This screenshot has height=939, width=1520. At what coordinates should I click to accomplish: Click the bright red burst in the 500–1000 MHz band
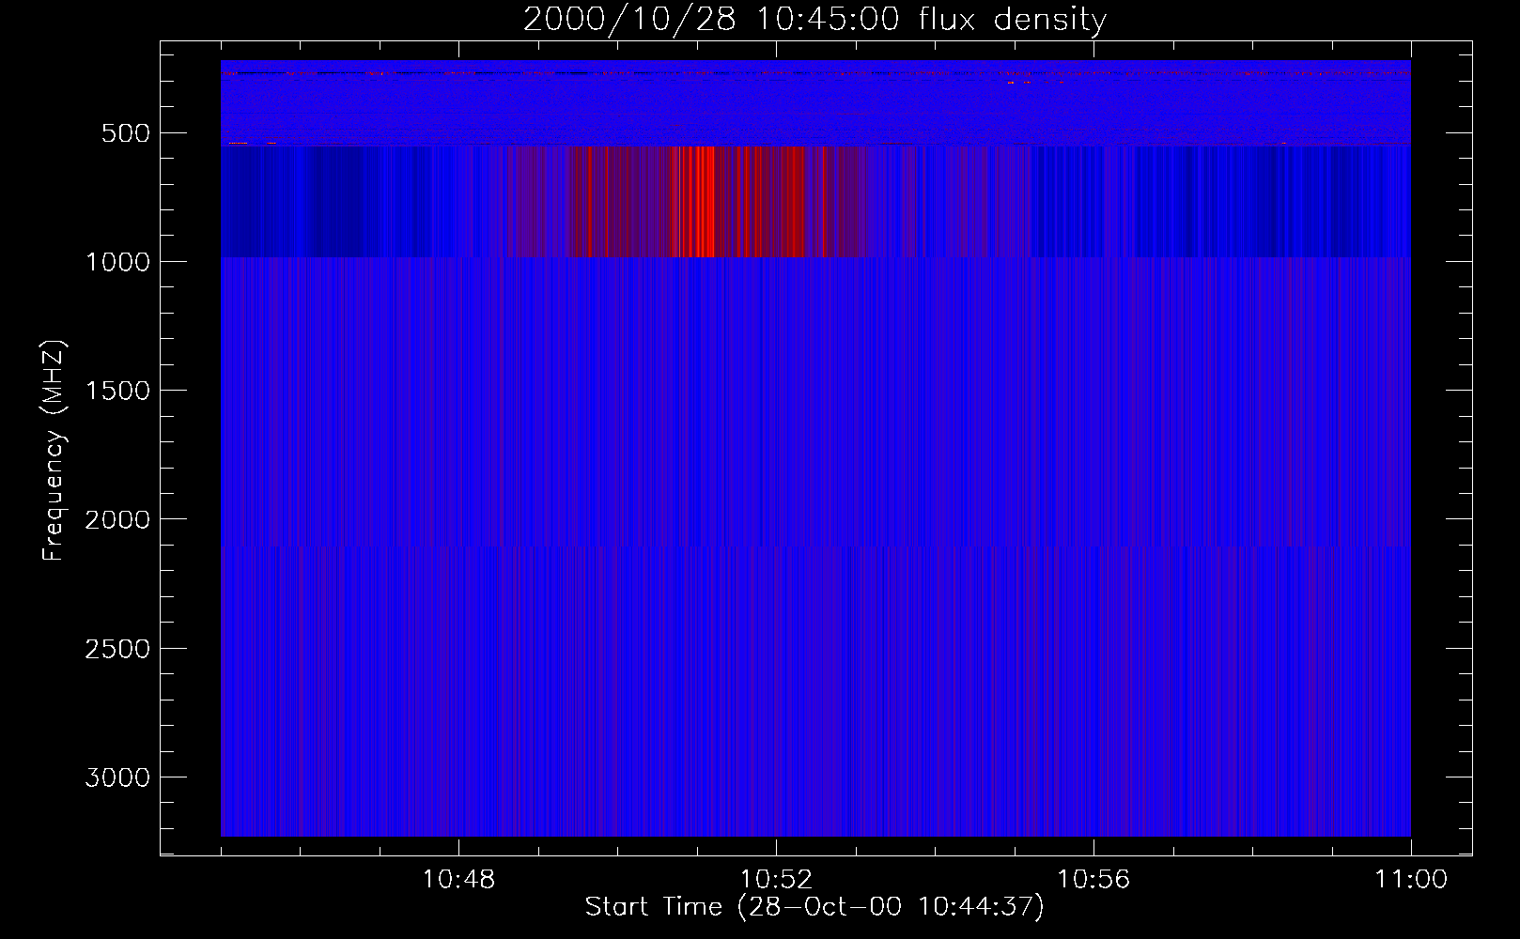click(693, 201)
